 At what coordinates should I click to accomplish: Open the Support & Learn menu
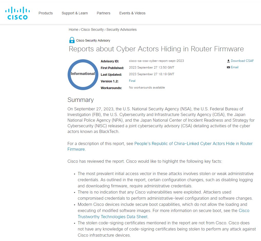75,13
